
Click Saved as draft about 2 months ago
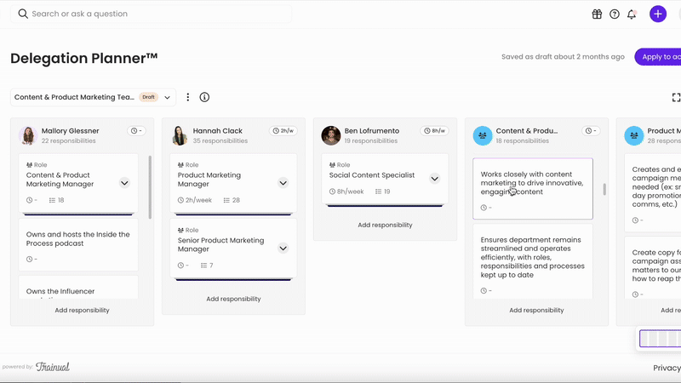point(563,57)
